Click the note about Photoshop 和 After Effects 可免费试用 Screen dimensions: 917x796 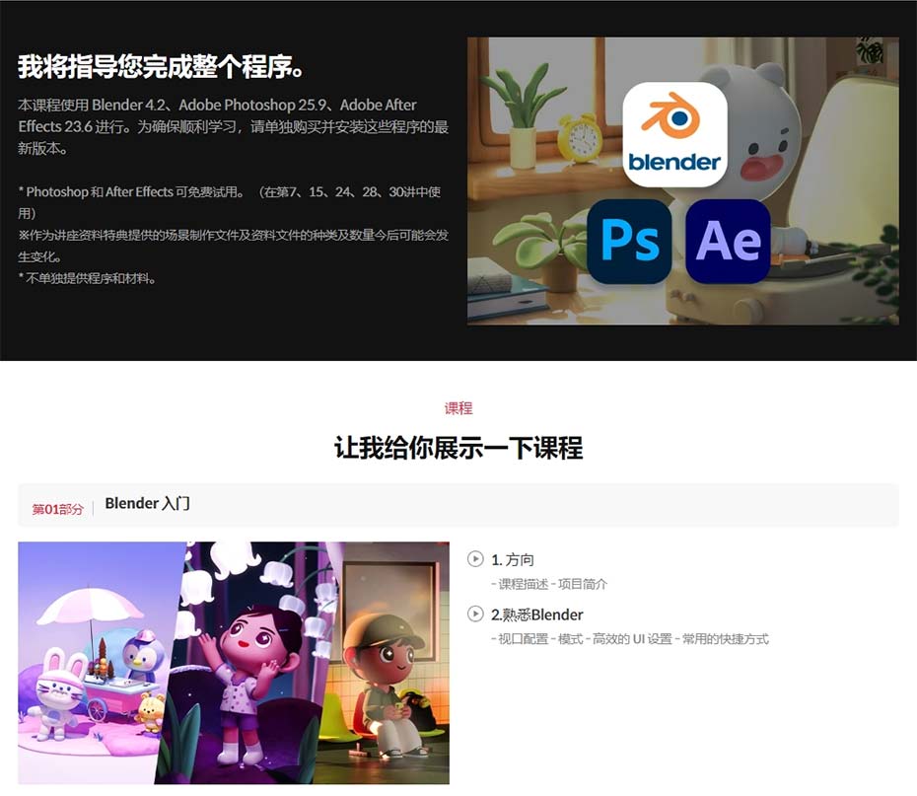coord(229,202)
